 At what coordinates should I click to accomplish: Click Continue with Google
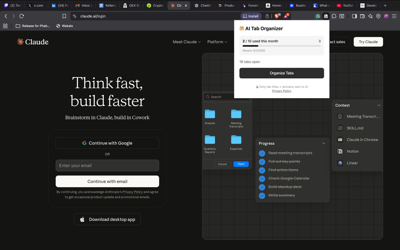[x=107, y=143]
